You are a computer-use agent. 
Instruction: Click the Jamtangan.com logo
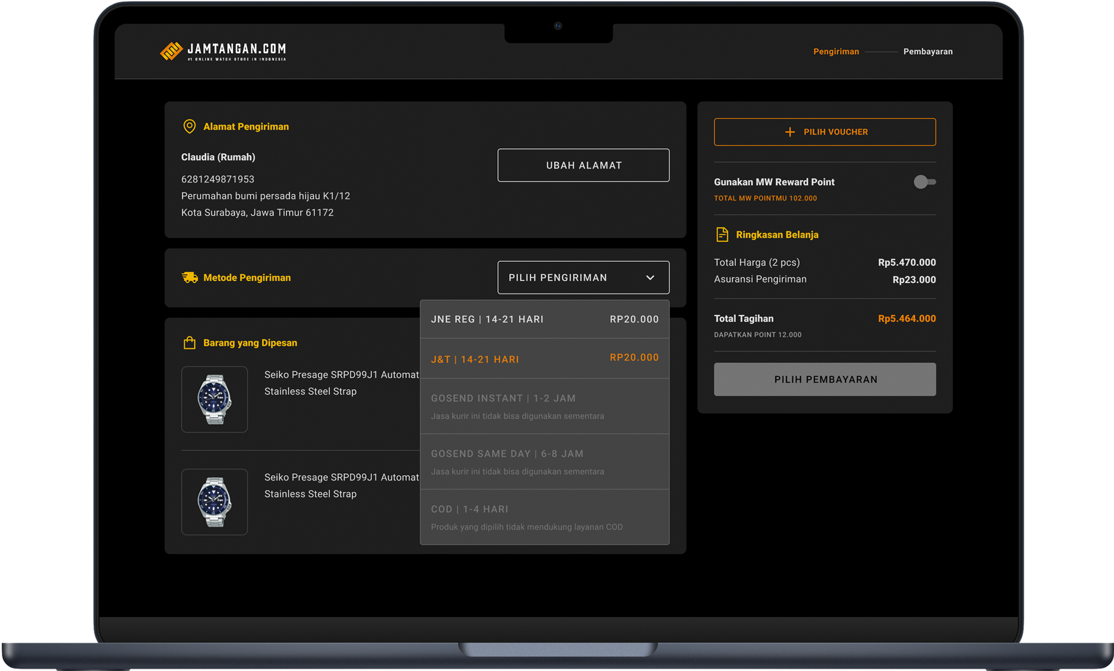(223, 51)
